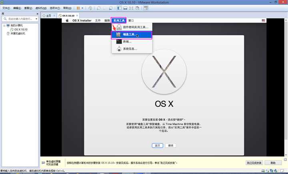This screenshot has width=288, height=174.
Task: Click the 继续 button in the installer
Action: [171, 146]
